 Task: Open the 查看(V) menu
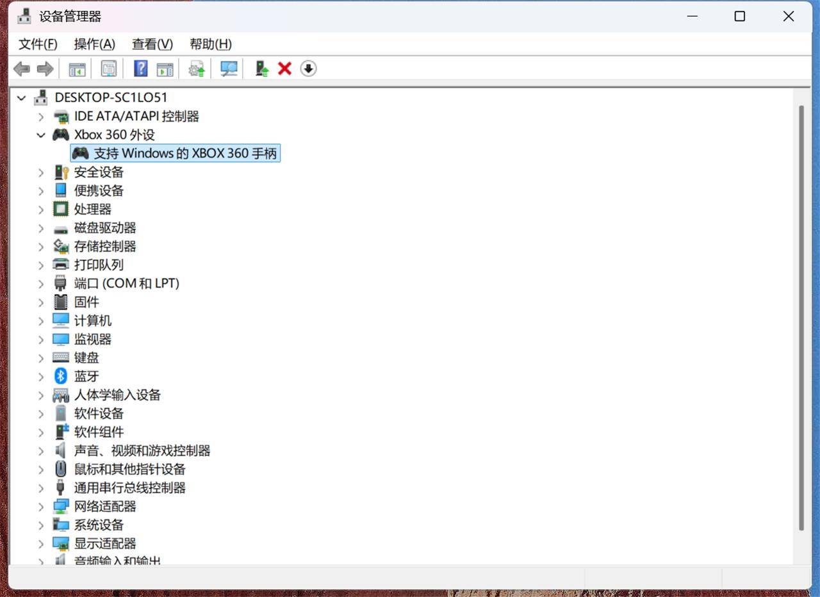pyautogui.click(x=152, y=44)
